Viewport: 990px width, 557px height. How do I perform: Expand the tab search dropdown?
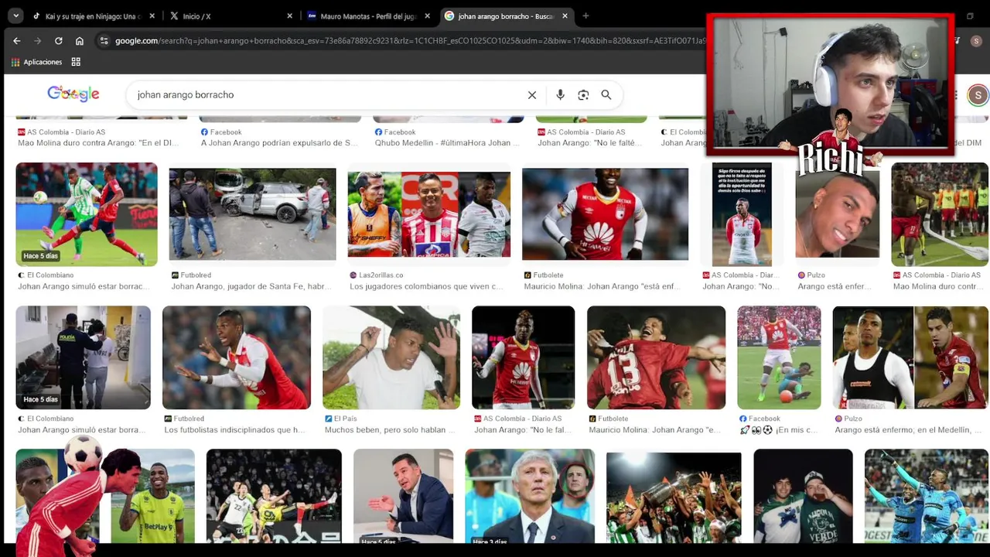click(15, 15)
